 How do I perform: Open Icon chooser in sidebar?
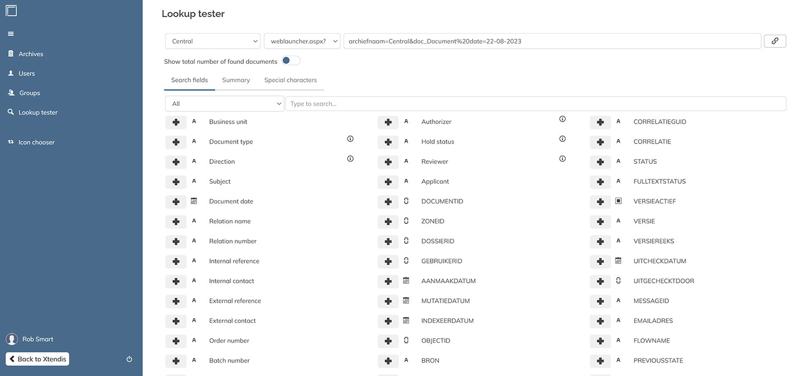[x=31, y=142]
